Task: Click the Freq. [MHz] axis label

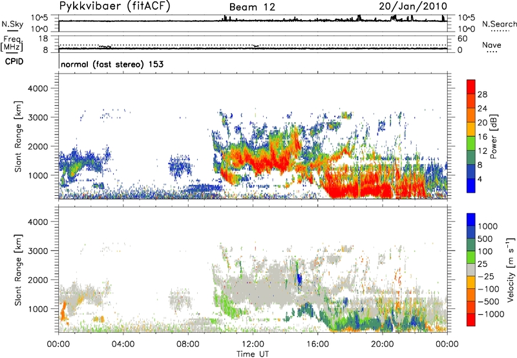Action: (12, 43)
